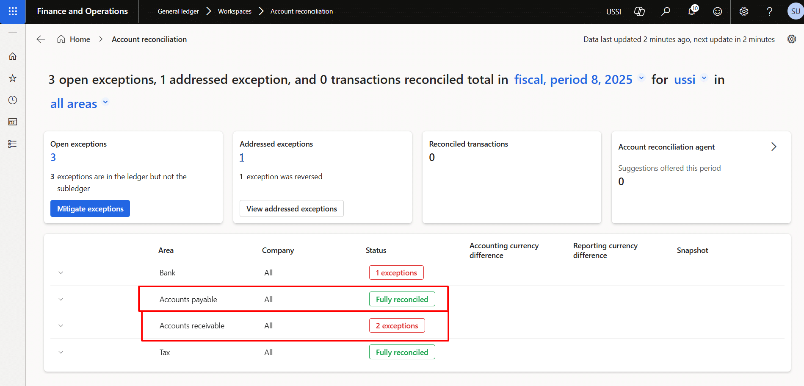The width and height of the screenshot is (804, 386).
Task: Click View addressed exceptions button
Action: pos(291,208)
